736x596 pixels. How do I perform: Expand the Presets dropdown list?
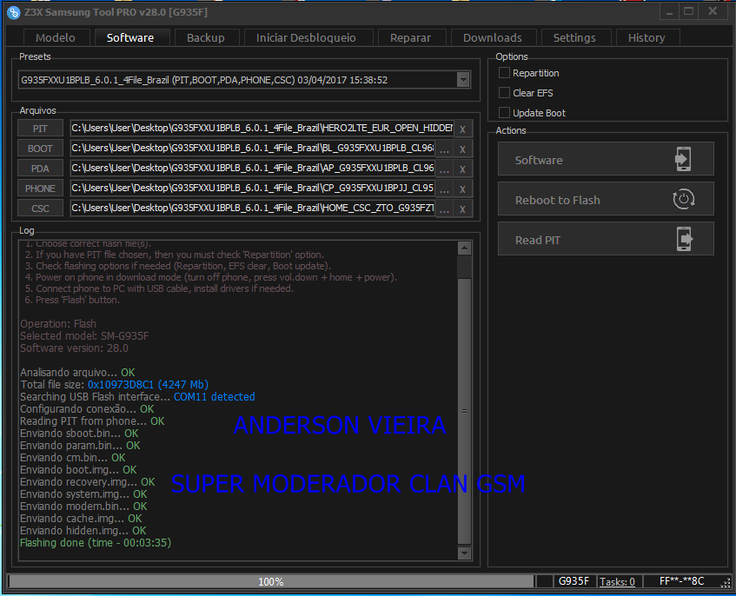pyautogui.click(x=463, y=80)
